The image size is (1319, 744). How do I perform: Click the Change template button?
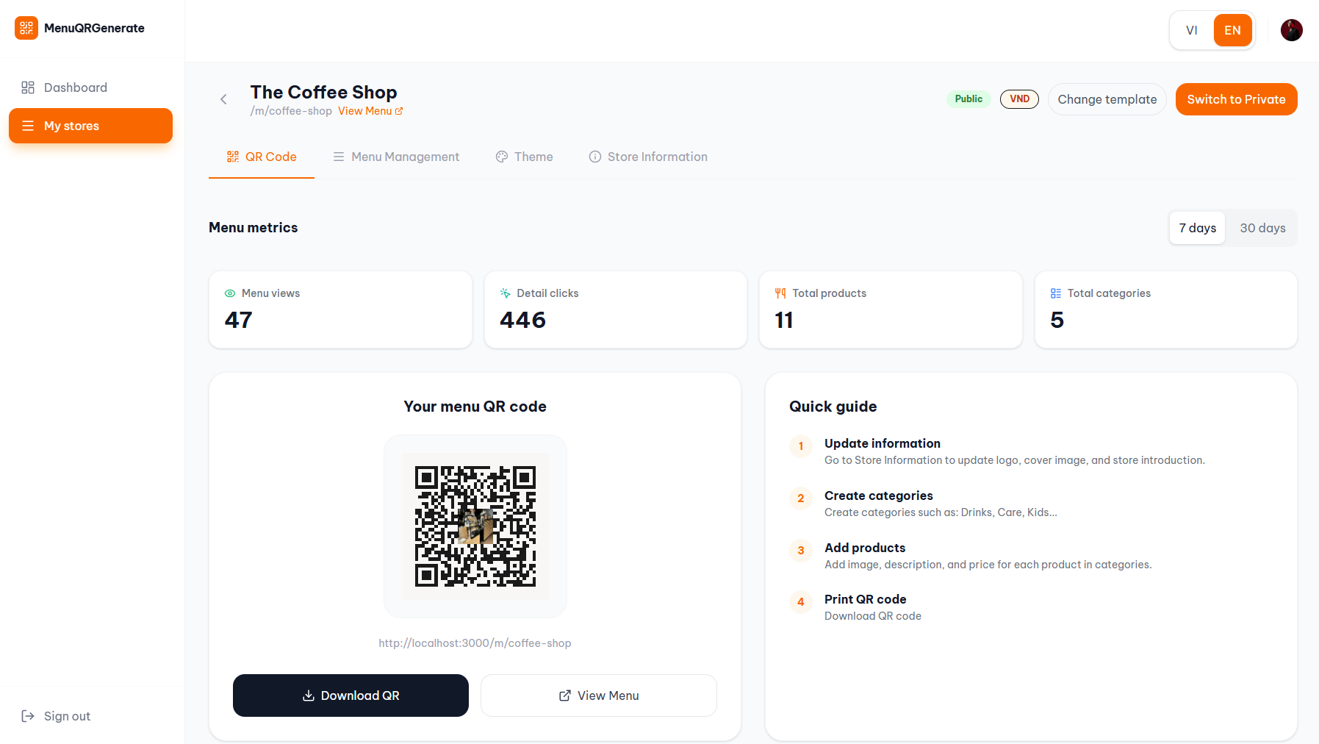pos(1107,99)
